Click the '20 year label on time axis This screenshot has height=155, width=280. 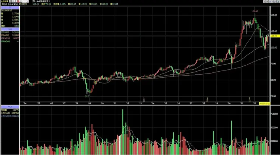[229, 103]
